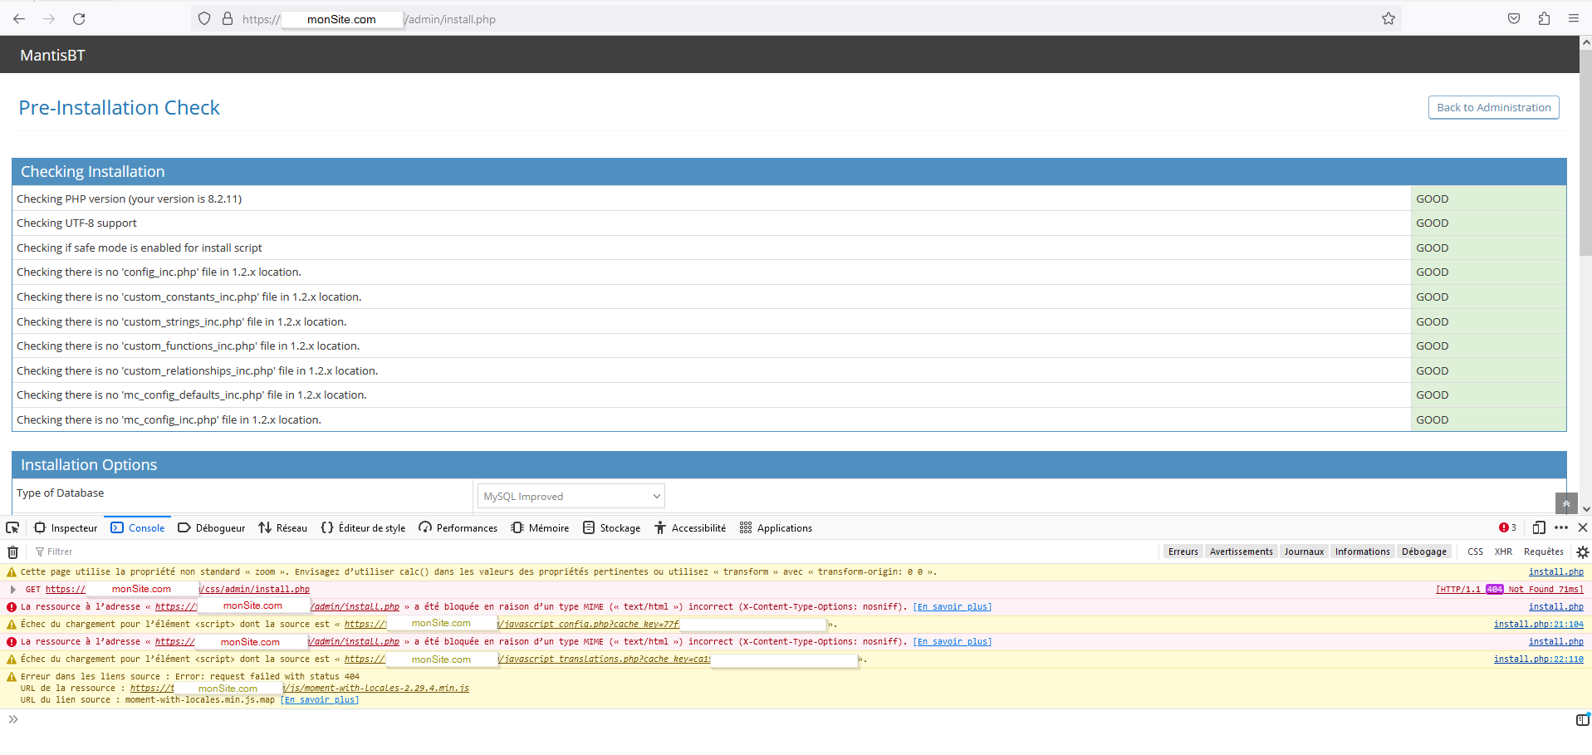Bookmark this page with the star icon

click(x=1389, y=19)
